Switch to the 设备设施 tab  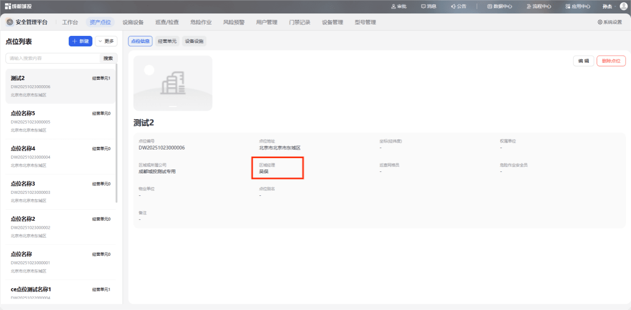point(194,41)
